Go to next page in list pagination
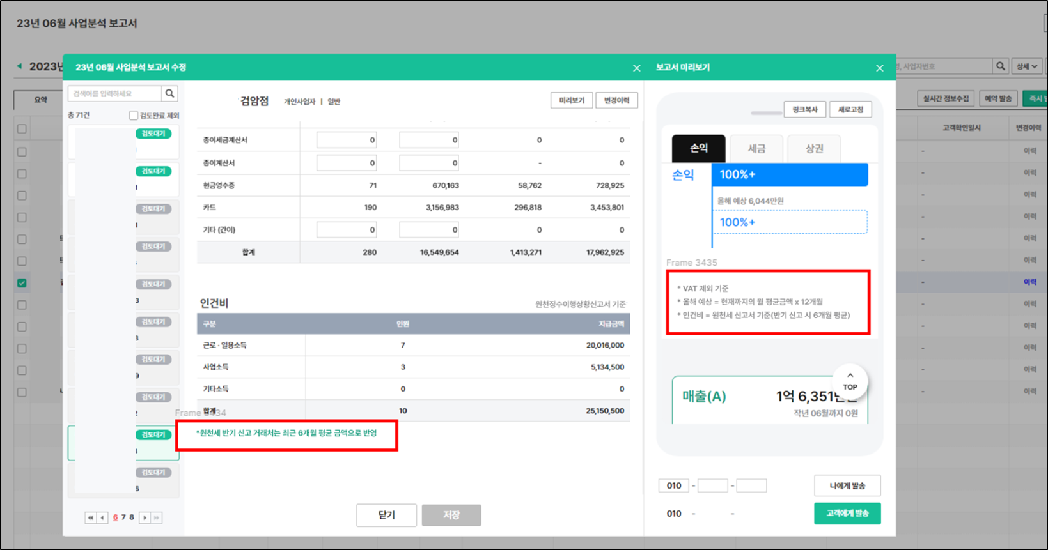1048x550 pixels. coord(145,517)
